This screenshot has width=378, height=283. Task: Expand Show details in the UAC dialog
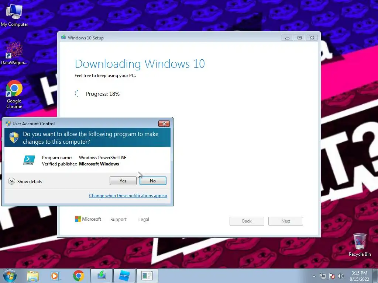click(25, 181)
